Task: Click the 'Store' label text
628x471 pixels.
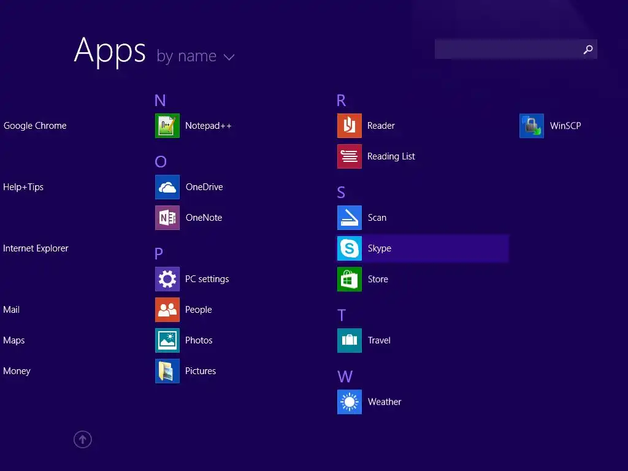Action: (378, 279)
